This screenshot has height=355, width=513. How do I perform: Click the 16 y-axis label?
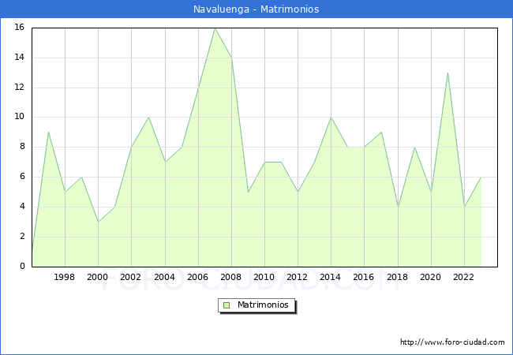pos(19,28)
